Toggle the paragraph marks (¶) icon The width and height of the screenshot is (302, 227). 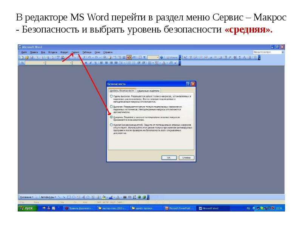pyautogui.click(x=144, y=58)
